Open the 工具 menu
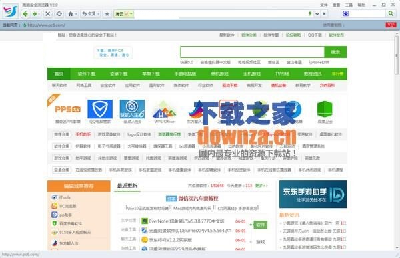 [349, 5]
